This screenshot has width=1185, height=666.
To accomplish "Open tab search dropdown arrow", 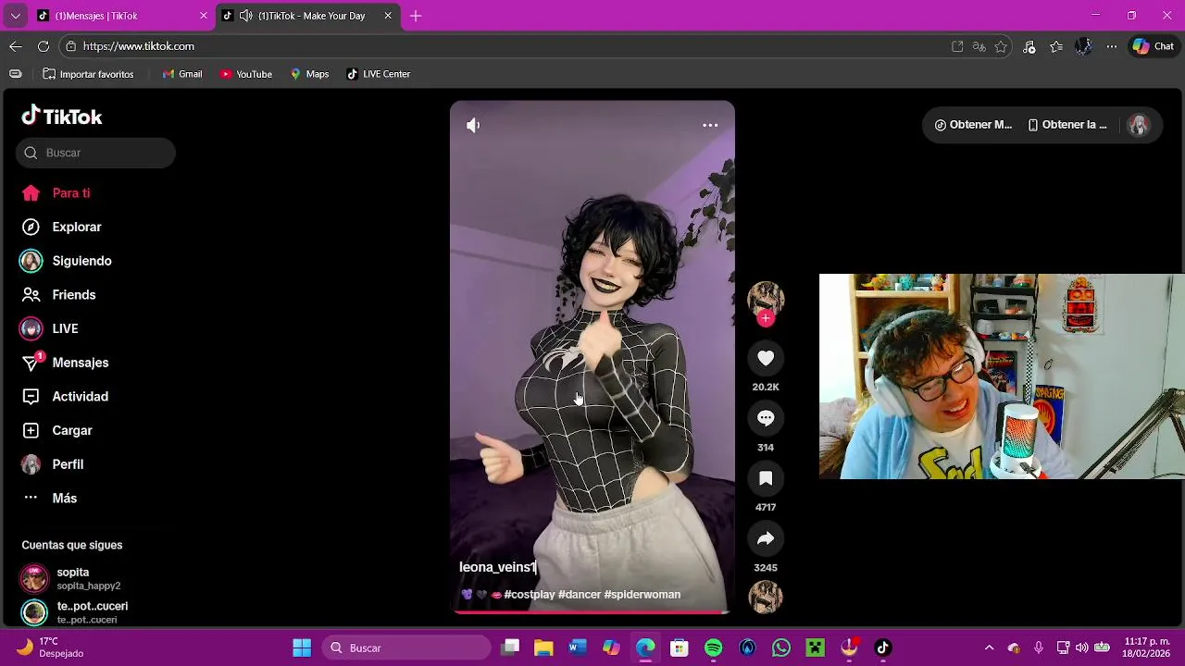I will pos(15,16).
